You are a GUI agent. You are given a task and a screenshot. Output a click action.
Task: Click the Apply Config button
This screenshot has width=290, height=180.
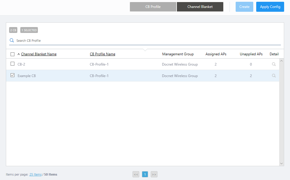270,7
